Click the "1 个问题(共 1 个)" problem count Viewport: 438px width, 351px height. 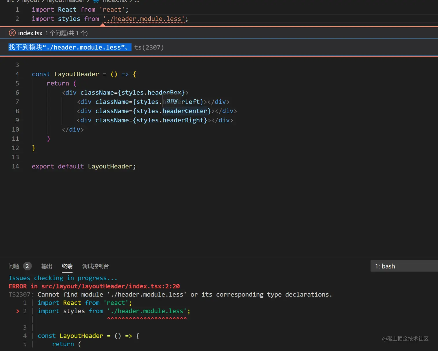click(x=66, y=33)
